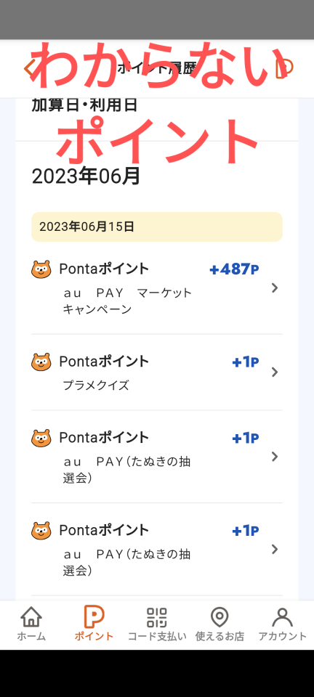Tap Ponta bear icon beside プラメクイズ entry
Image resolution: width=314 pixels, height=697 pixels.
(41, 362)
